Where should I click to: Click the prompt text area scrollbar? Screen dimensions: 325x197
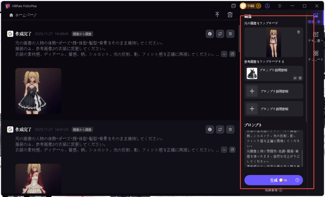click(x=302, y=158)
